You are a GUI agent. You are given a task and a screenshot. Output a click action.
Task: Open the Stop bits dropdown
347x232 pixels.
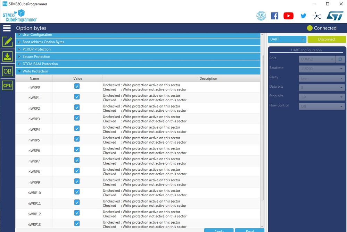322,97
